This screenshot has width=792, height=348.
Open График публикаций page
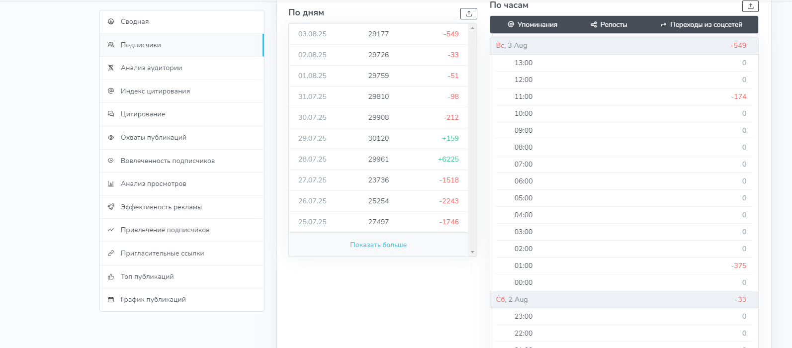(x=181, y=300)
